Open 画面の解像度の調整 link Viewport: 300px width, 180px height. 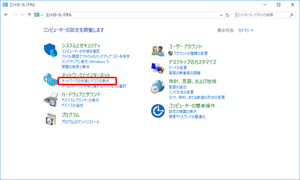click(184, 73)
